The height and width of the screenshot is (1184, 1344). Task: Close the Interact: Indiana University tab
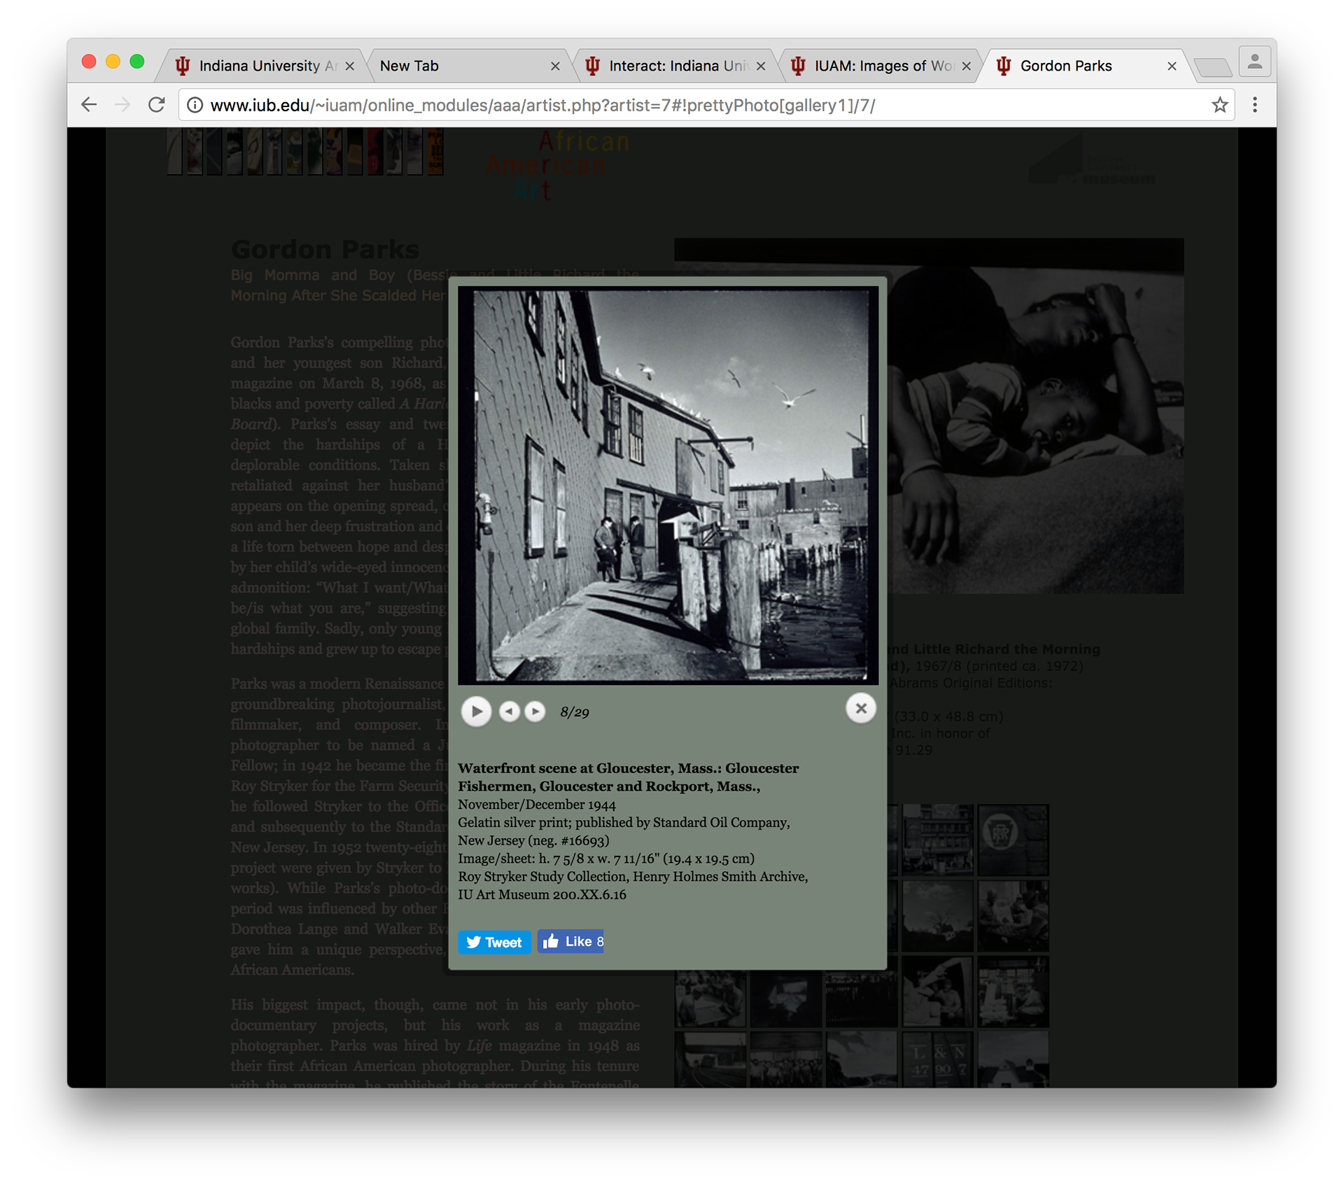(761, 66)
